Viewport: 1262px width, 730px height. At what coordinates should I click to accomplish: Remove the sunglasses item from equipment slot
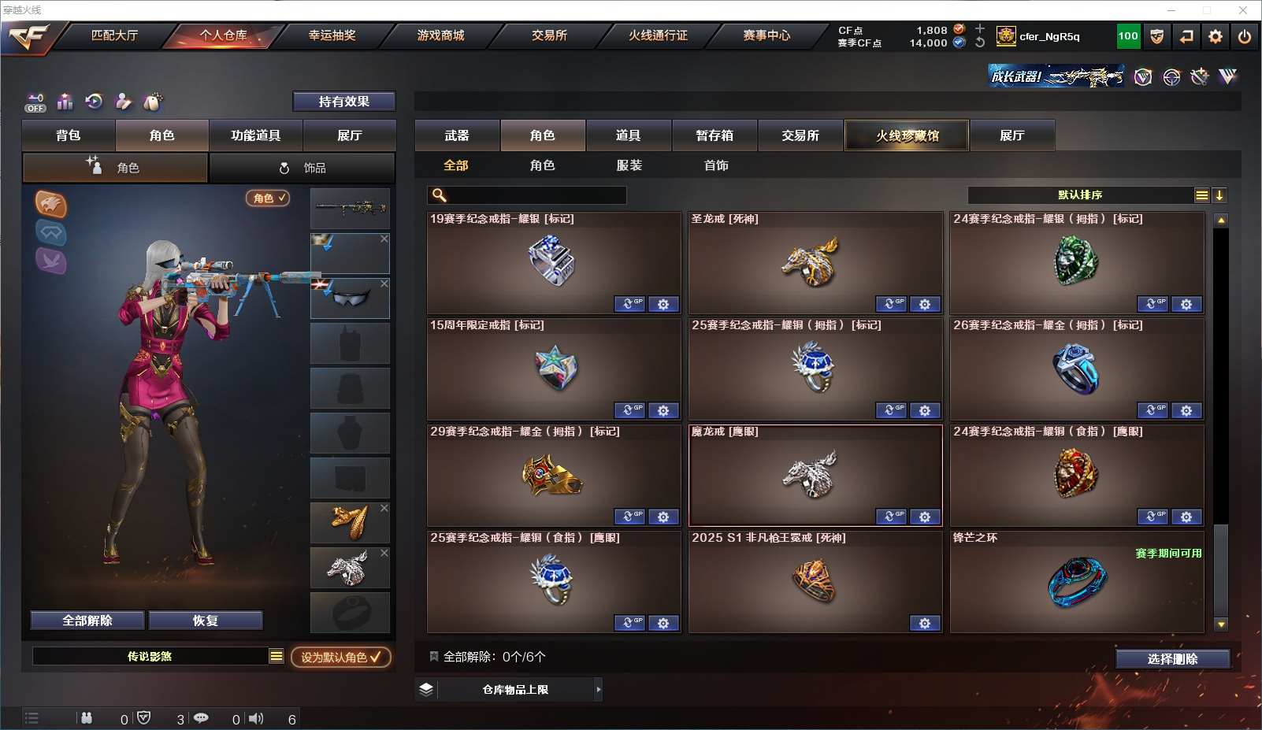tap(384, 283)
